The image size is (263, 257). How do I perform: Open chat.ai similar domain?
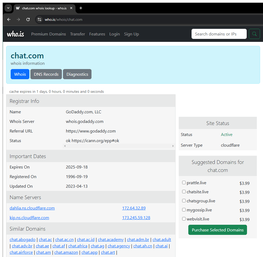coord(162,246)
